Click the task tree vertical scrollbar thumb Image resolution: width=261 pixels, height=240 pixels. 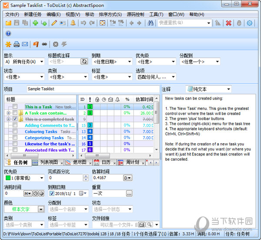pyautogui.click(x=156, y=113)
